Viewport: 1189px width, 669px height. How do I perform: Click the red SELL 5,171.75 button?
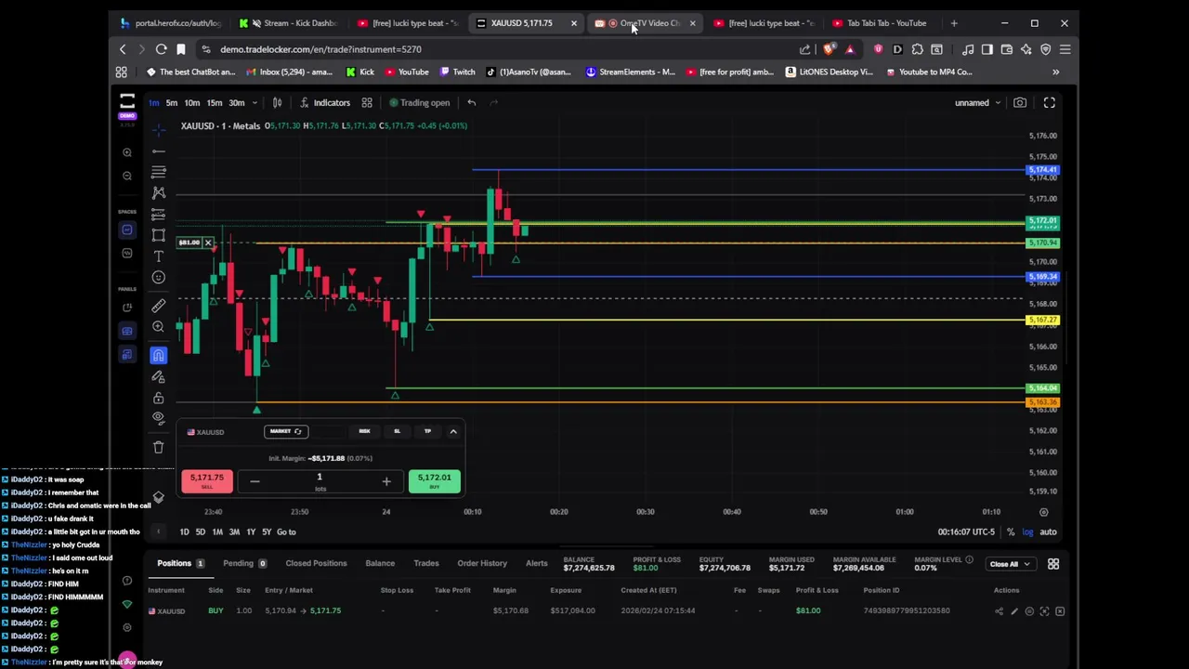[207, 480]
